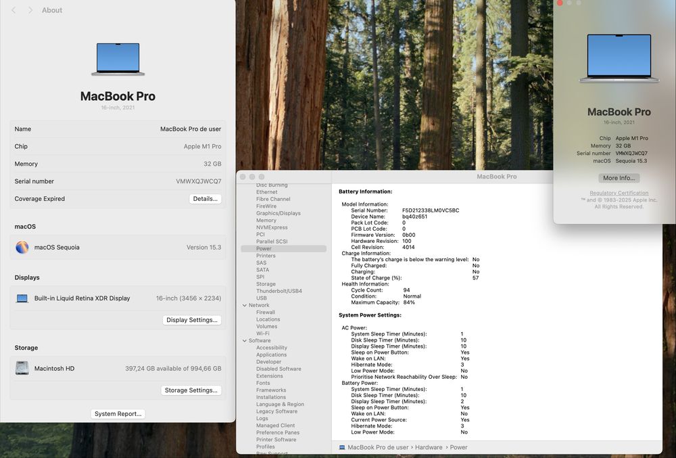Click the forward arrow in About settings
The height and width of the screenshot is (458, 676).
(30, 10)
